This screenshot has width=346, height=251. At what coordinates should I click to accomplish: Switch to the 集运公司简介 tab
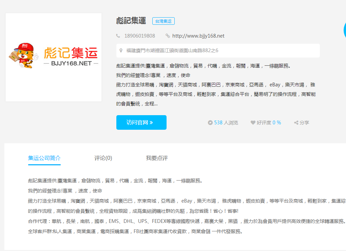pyautogui.click(x=44, y=158)
